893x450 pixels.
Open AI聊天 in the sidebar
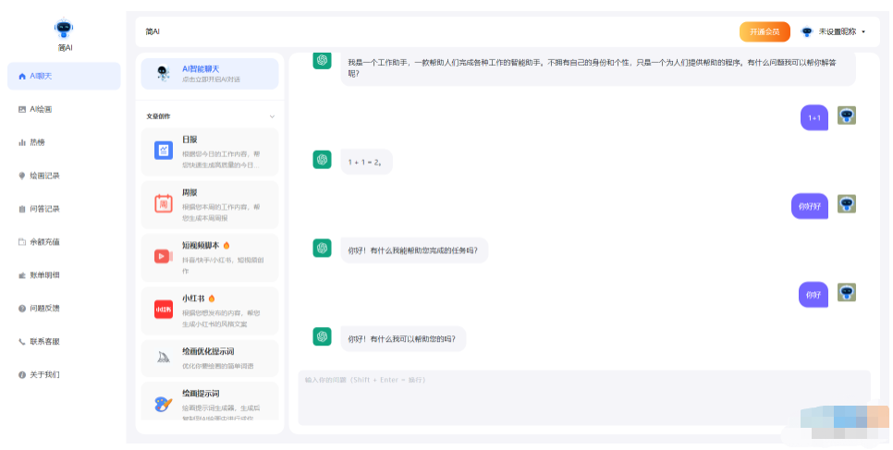point(63,76)
